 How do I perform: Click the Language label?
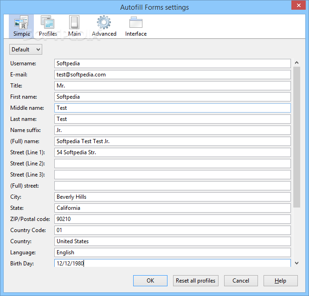23,252
